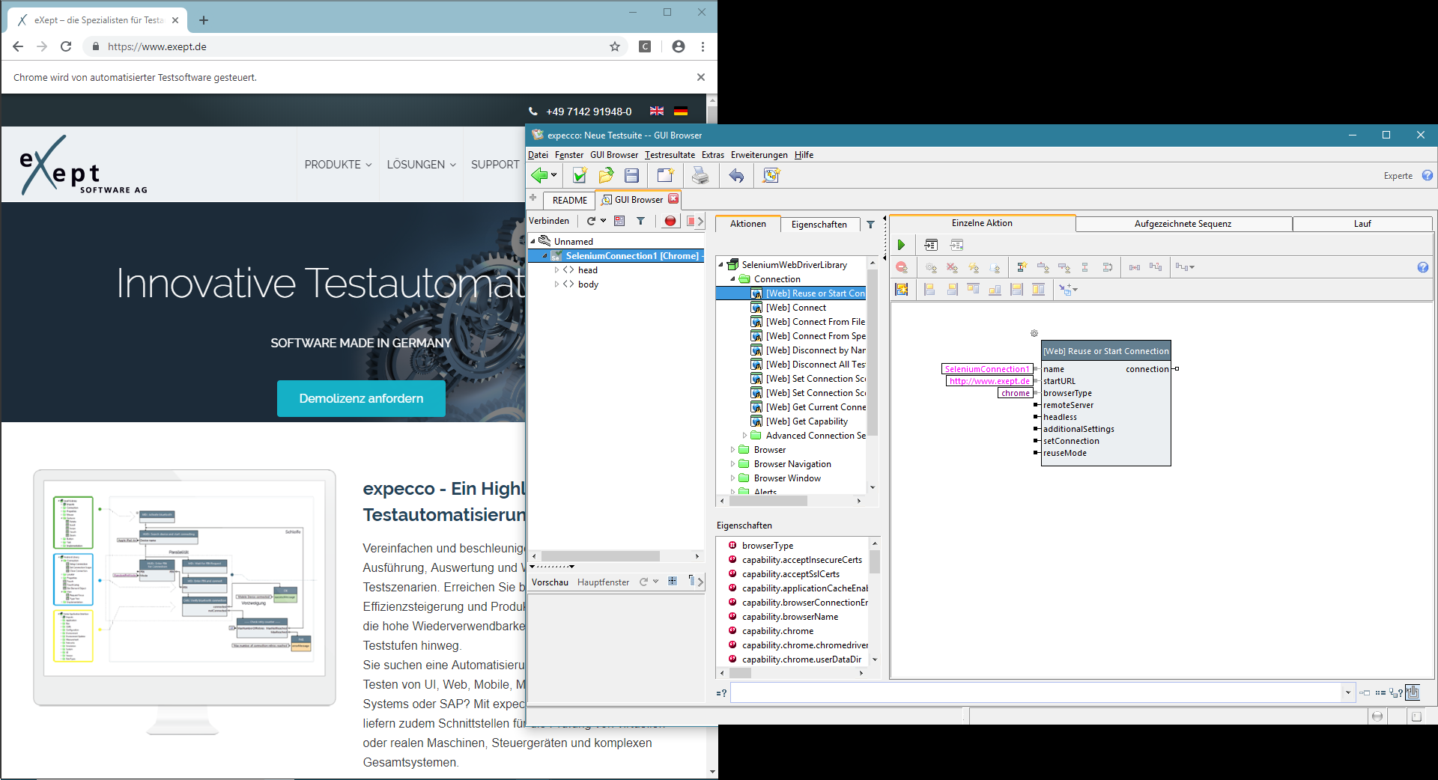The width and height of the screenshot is (1438, 780).
Task: Click the first step-into list icon beside play
Action: point(931,245)
